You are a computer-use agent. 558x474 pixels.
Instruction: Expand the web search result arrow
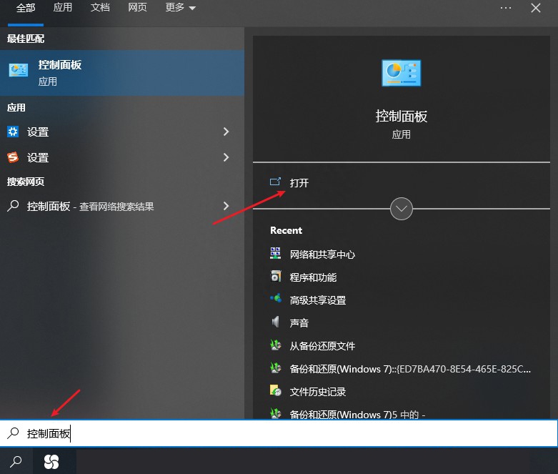[226, 206]
